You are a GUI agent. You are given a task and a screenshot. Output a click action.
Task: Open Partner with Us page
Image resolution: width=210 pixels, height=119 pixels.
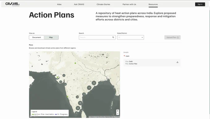[x=129, y=4]
